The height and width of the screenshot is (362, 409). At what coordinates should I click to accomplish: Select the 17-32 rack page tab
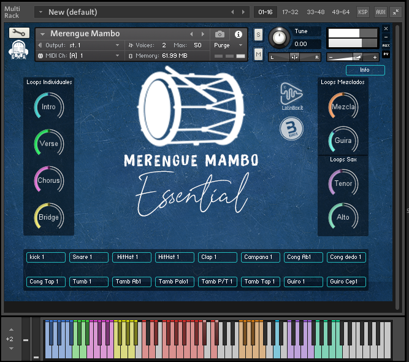coord(290,12)
